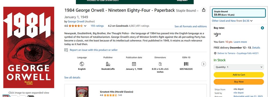The height and width of the screenshot is (97, 268).
Task: Click the Publication date calendar icon
Action: click(x=134, y=64)
